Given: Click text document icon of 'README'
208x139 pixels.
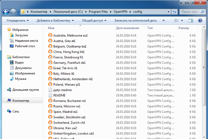Looking at the screenshot, I should coord(50,95).
